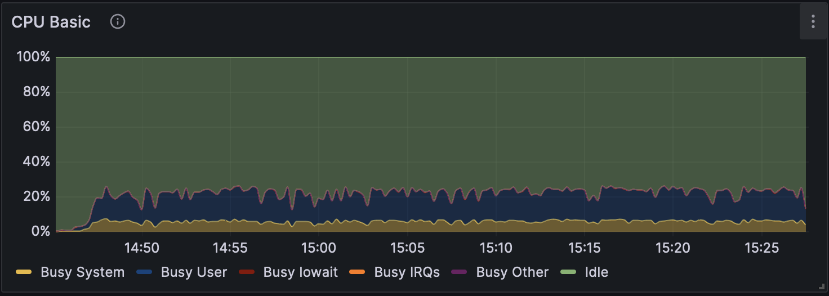Toggle the Busy Iowait series label

[300, 272]
